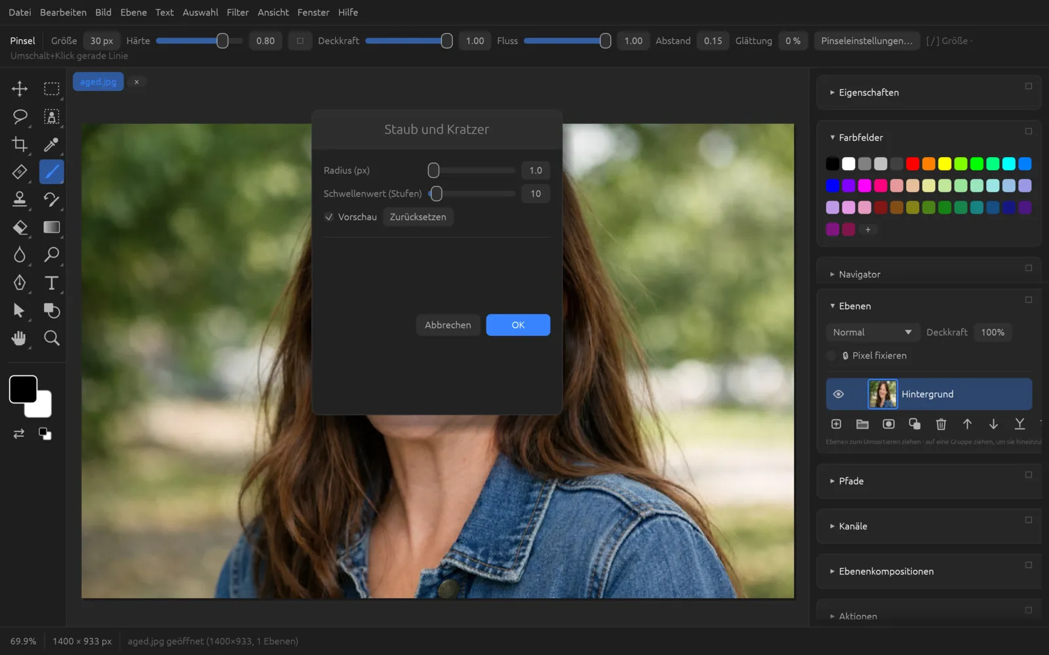Screen dimensions: 1049x655
Task: Select the Lasso tool
Action: coord(20,117)
